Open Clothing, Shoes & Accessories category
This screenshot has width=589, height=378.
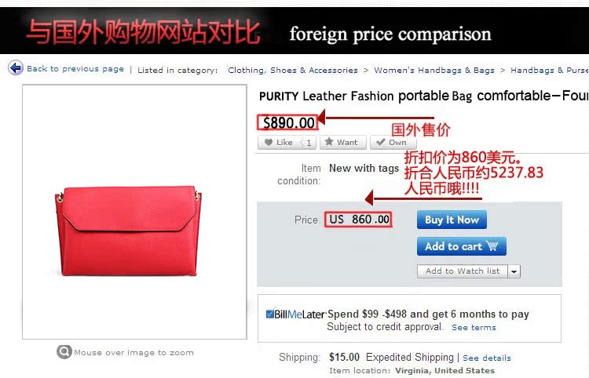point(293,70)
